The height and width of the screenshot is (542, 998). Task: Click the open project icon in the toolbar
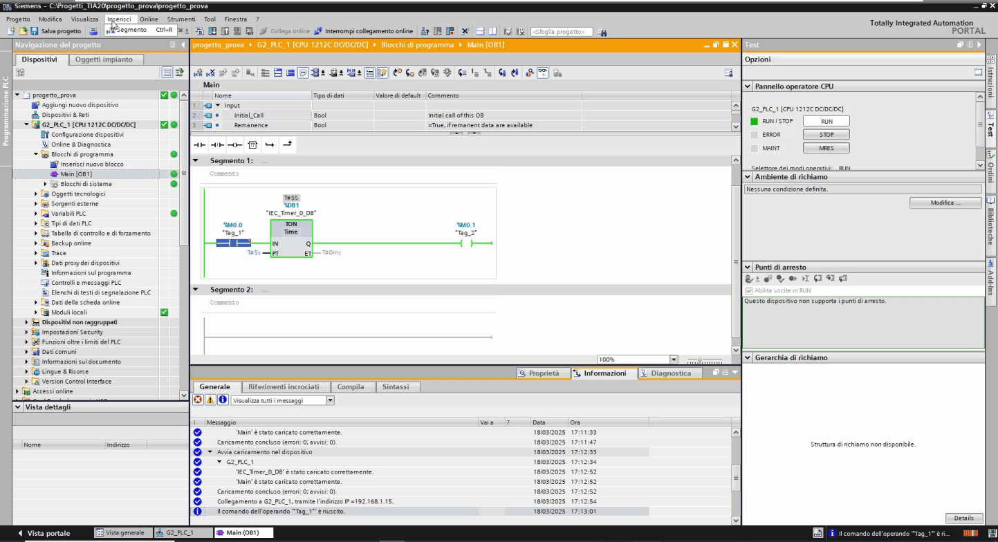click(23, 31)
